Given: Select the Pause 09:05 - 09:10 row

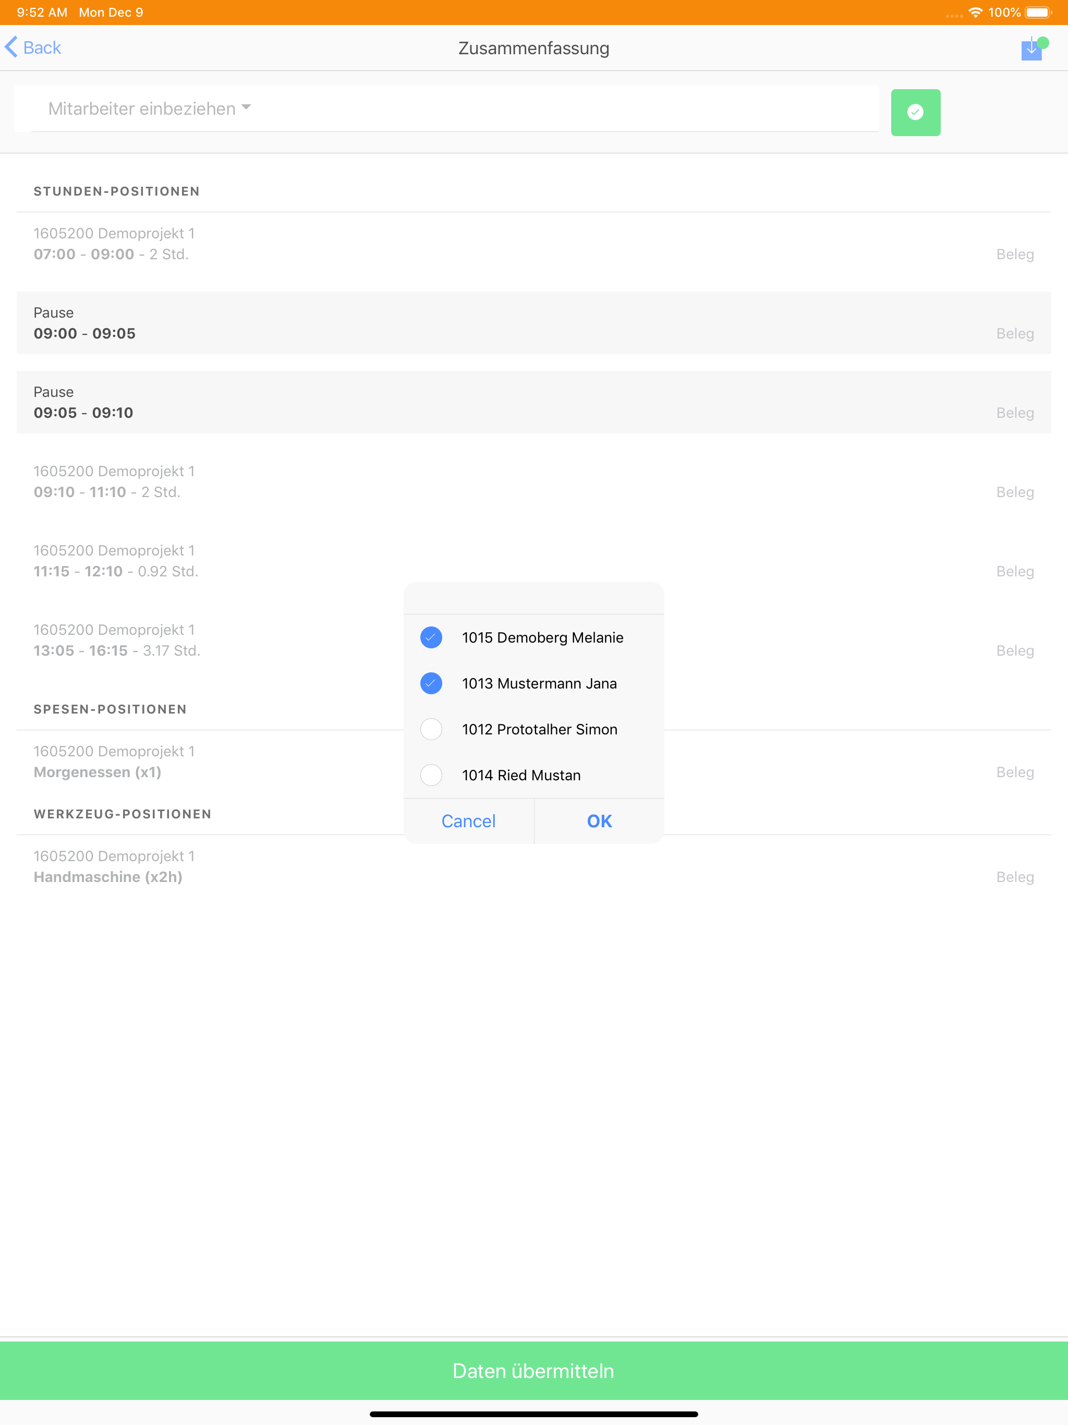Looking at the screenshot, I should 534,402.
